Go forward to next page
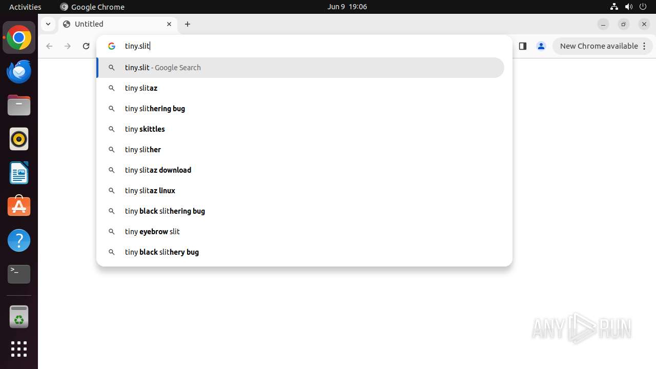This screenshot has height=369, width=656. 68,46
